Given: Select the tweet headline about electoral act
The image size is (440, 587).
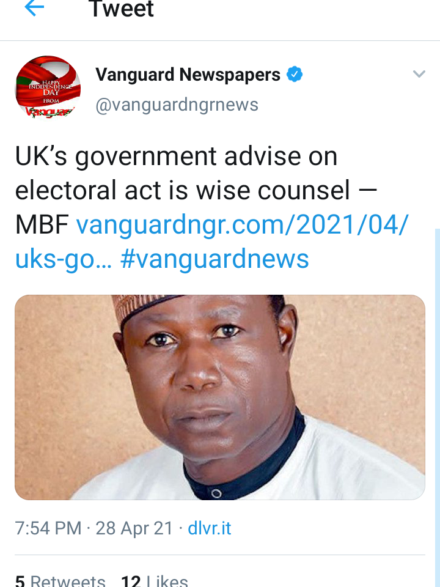Looking at the screenshot, I should pos(196,191).
